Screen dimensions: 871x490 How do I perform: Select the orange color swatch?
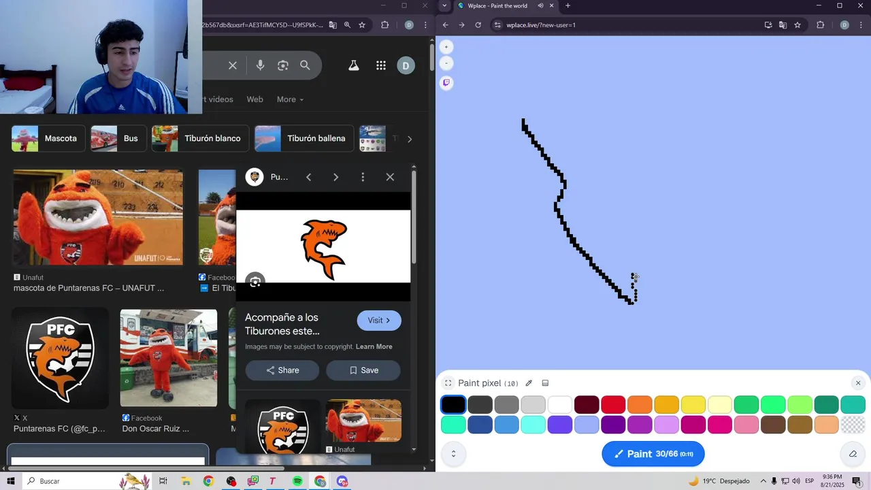(640, 404)
